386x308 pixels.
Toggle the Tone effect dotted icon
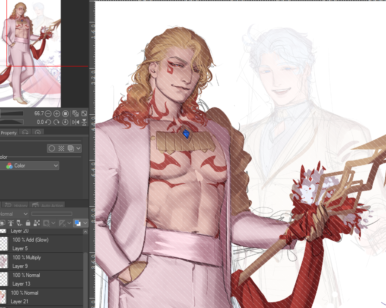(x=61, y=148)
